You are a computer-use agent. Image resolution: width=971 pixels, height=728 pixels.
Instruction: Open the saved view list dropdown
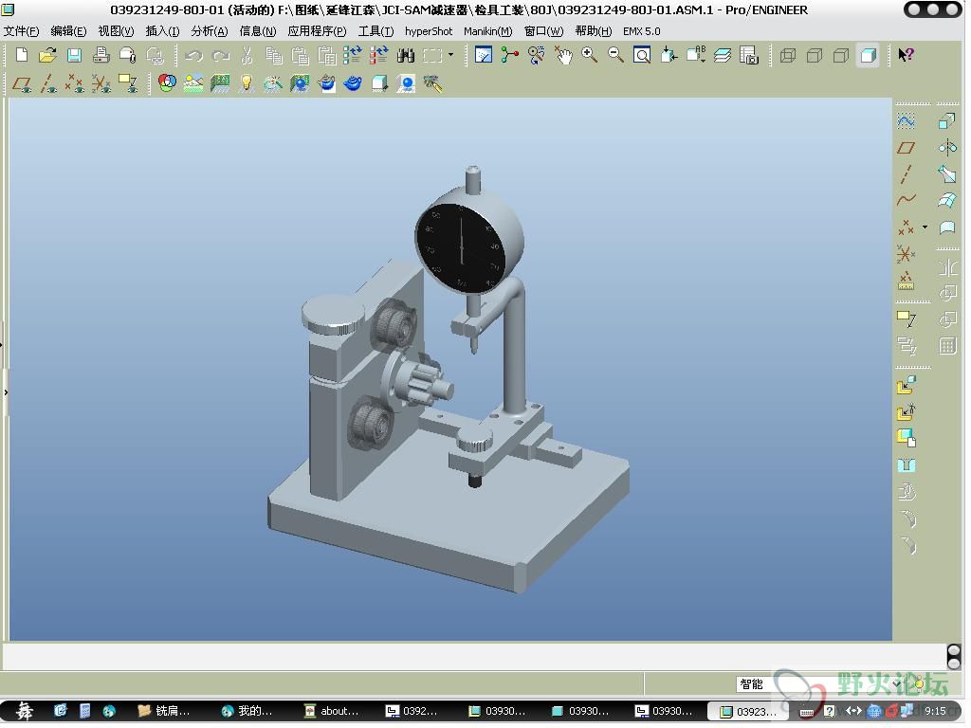697,56
